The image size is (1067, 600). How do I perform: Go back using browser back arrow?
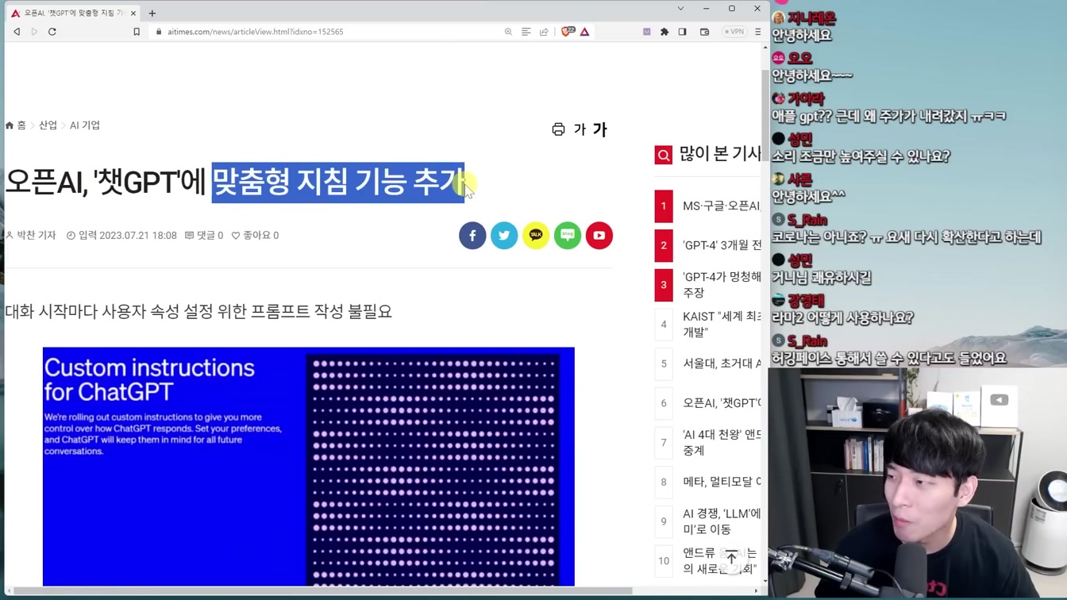coord(17,32)
